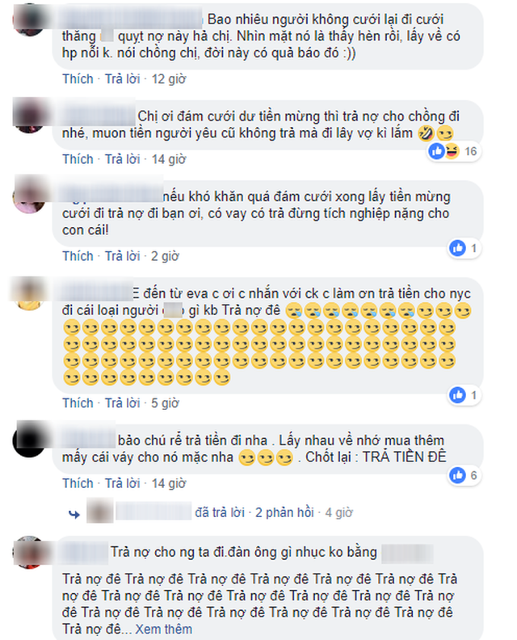Click 'Trả lời' on the 12 giờ comment
Viewport: 517px width, 640px height.
click(x=123, y=78)
